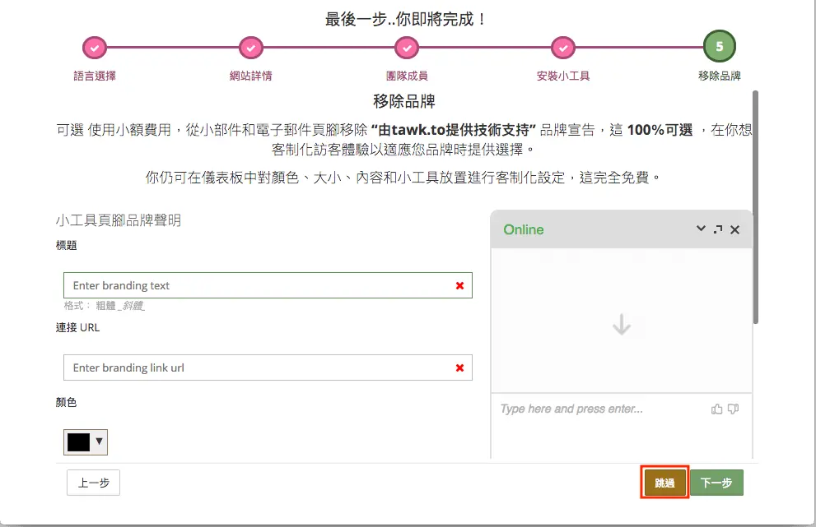Click the down arrow in chat preview
The image size is (816, 527).
(x=622, y=324)
